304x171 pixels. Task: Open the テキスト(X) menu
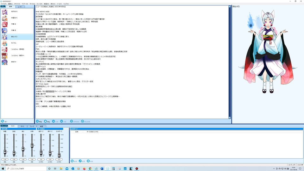(17, 4)
